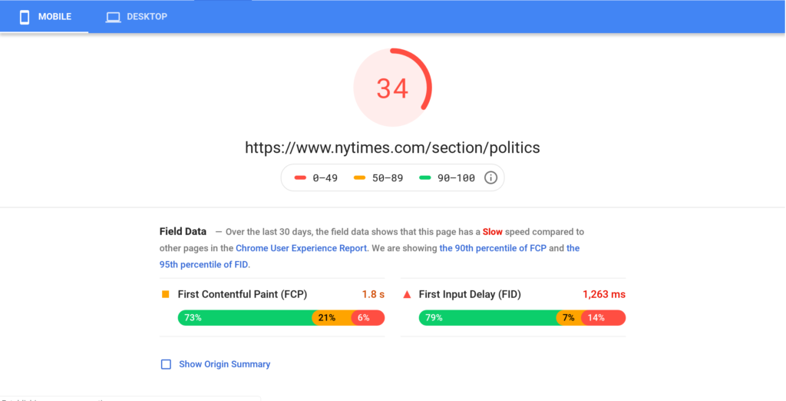786x401 pixels.
Task: Click the orange square FCP indicator
Action: pos(165,294)
